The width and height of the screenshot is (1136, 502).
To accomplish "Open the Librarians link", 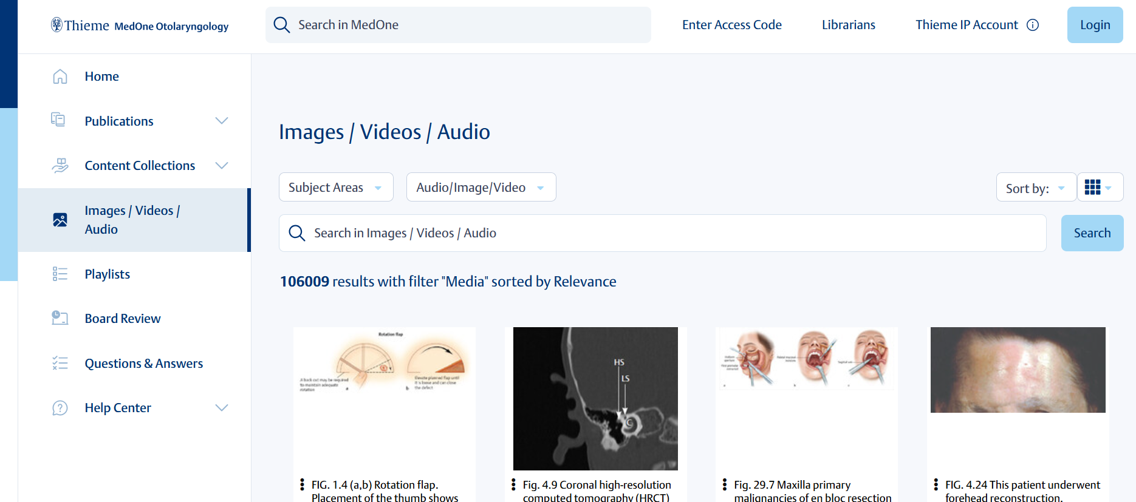I will [848, 25].
